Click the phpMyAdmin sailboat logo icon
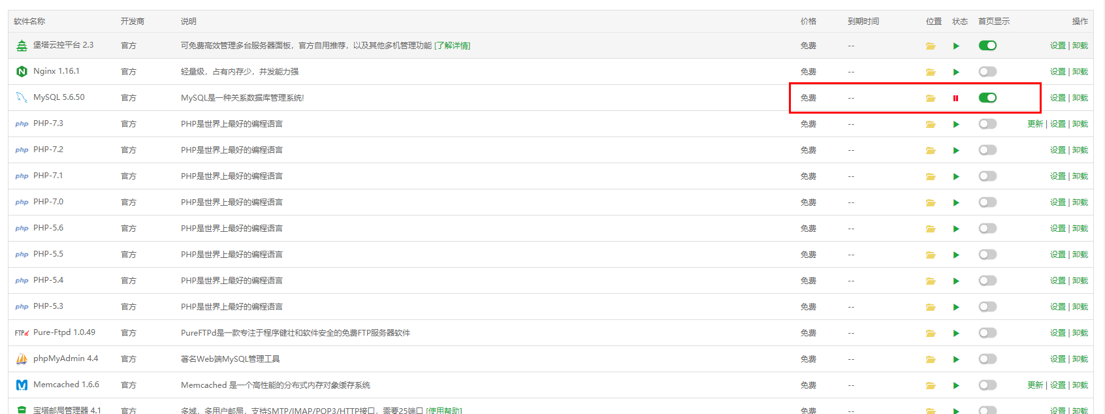1105x414 pixels. pos(22,358)
